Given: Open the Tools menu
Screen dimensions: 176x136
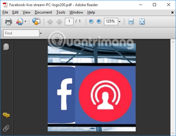Looking at the screenshot, I should tap(61, 12).
